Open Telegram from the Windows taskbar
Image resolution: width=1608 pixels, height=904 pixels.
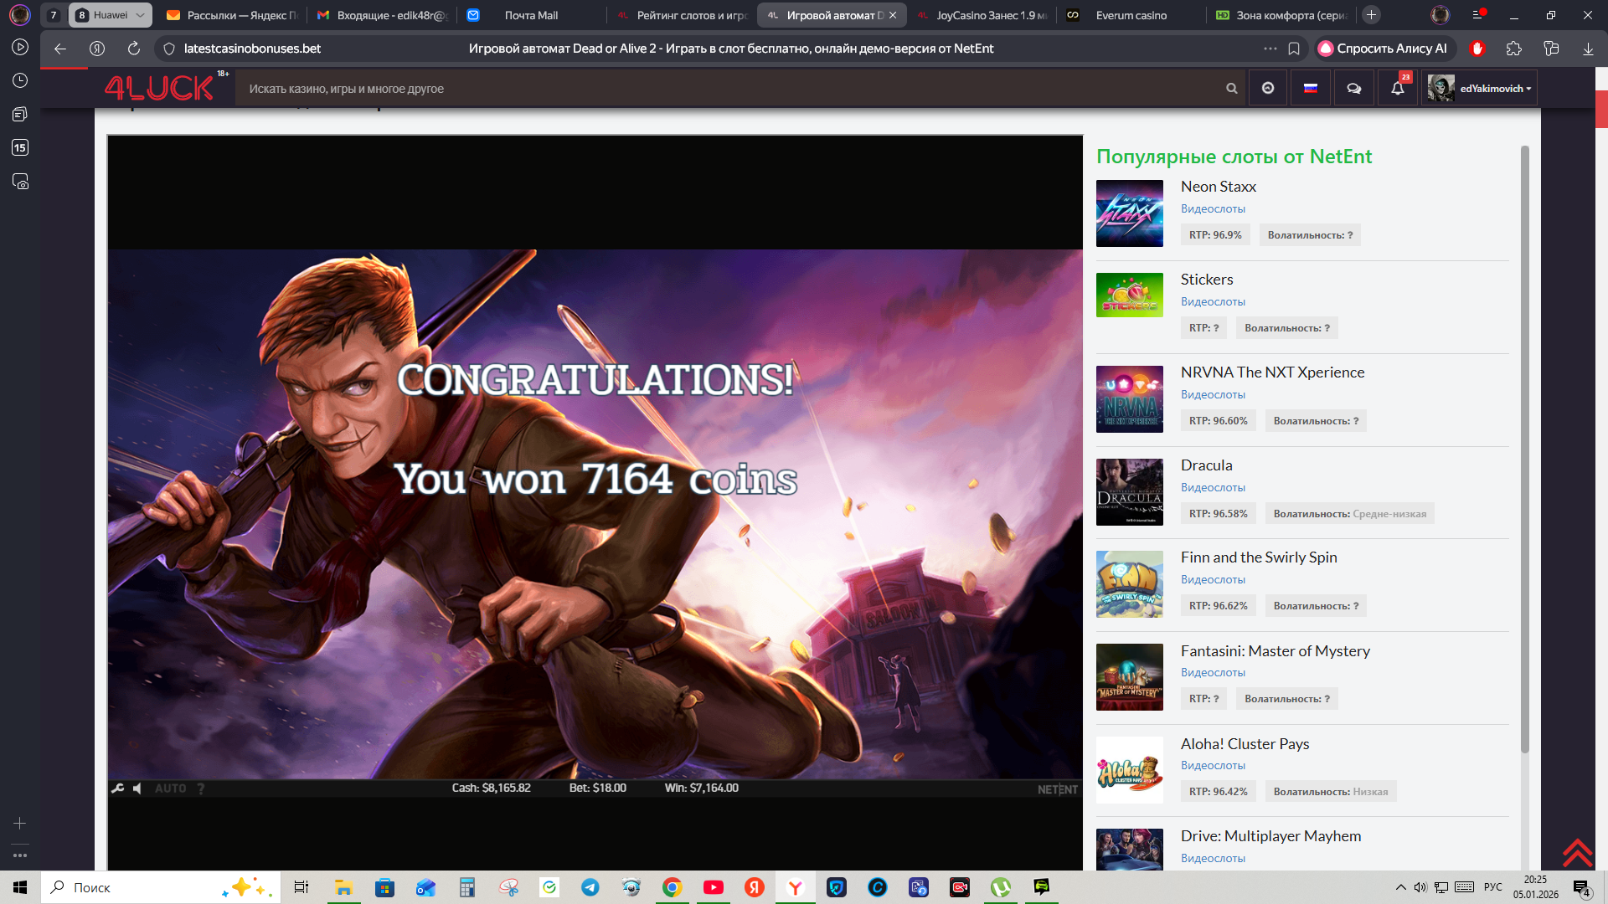(590, 887)
